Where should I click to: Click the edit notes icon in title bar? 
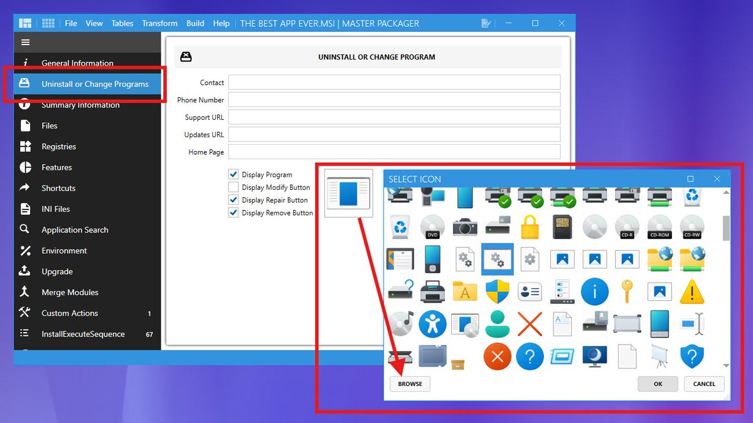486,23
